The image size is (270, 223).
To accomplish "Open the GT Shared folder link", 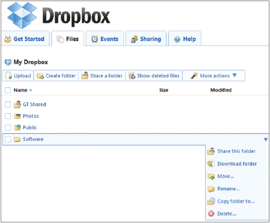I will tap(34, 104).
